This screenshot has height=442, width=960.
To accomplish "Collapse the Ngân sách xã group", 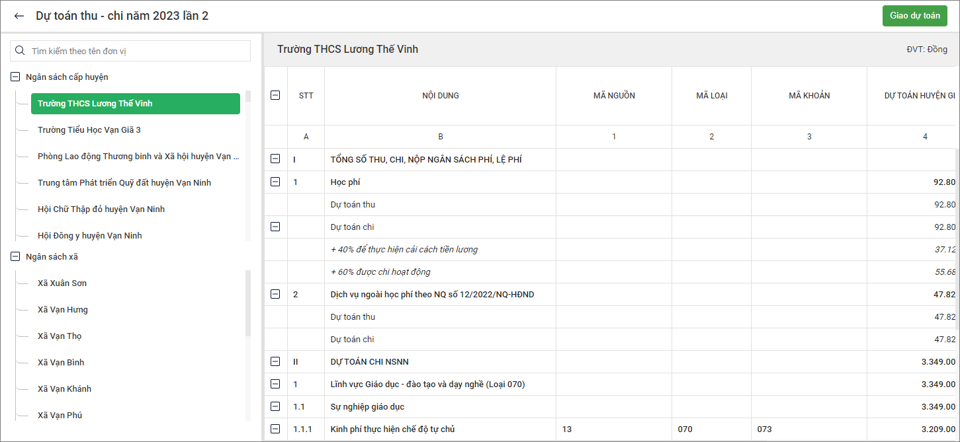I will tap(15, 257).
